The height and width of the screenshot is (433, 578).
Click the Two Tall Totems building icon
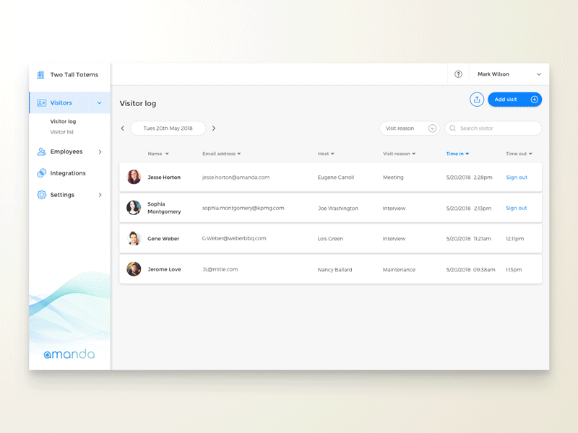click(x=42, y=74)
